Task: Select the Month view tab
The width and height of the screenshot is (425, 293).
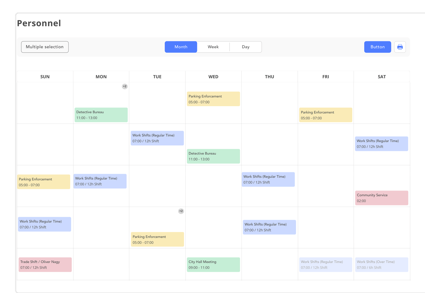Action: [x=181, y=47]
